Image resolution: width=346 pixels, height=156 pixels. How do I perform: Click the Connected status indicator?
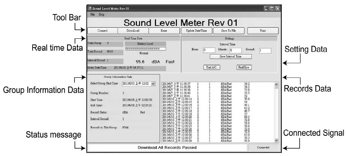click(263, 147)
